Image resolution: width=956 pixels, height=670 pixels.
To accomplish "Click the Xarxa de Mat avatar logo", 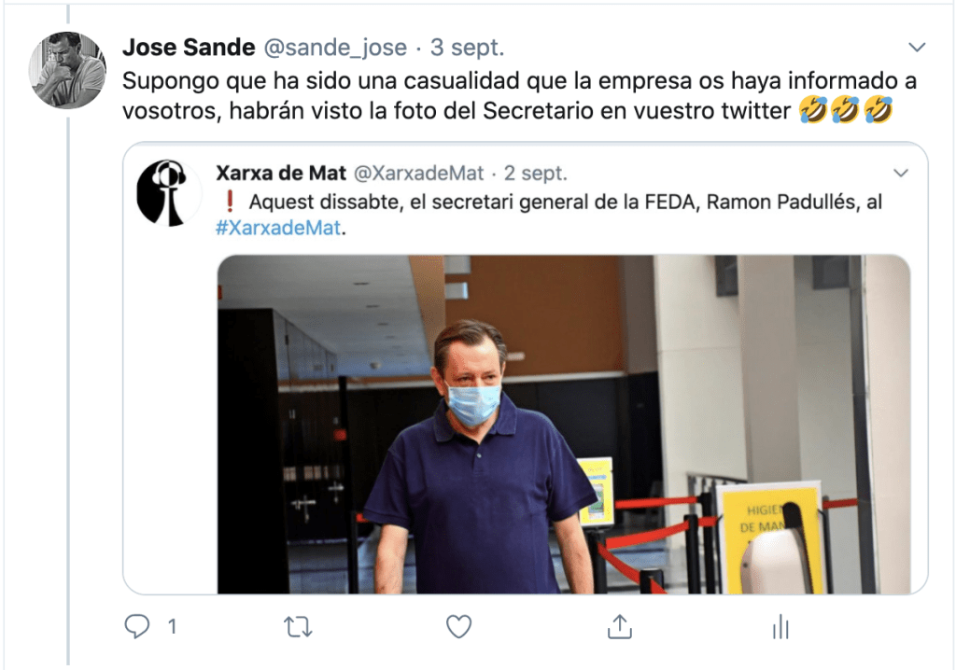I will [168, 192].
